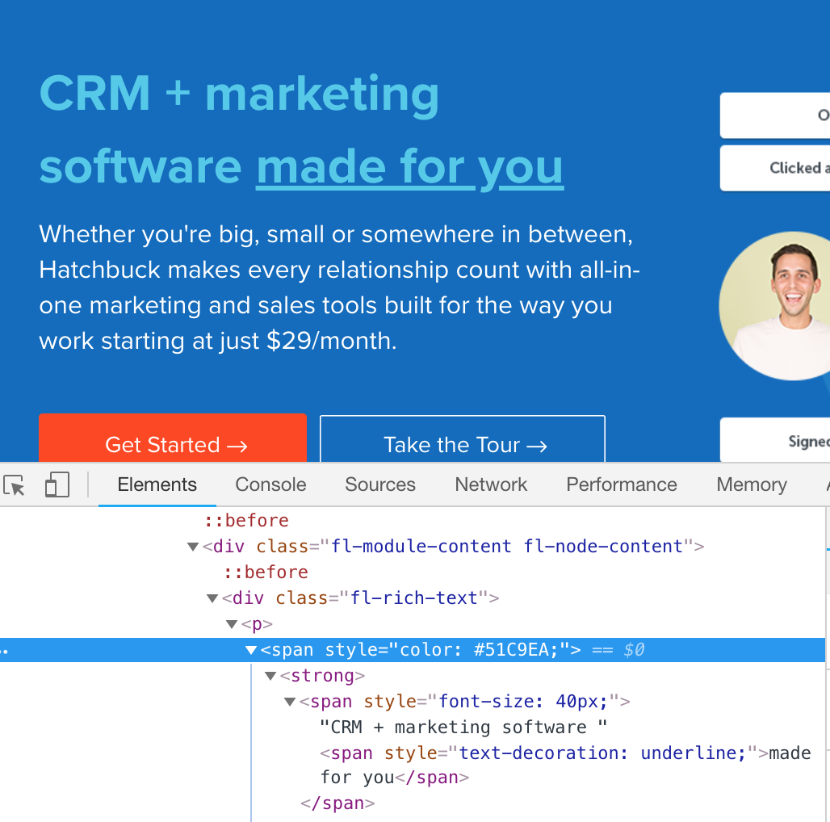Viewport: 830px width, 822px height.
Task: Click the Take the Tour button
Action: [x=463, y=438]
